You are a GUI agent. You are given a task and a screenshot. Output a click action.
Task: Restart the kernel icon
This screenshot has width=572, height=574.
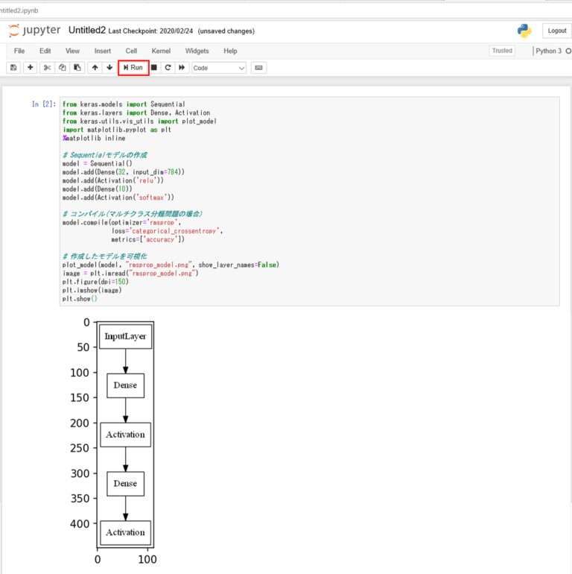[x=168, y=68]
